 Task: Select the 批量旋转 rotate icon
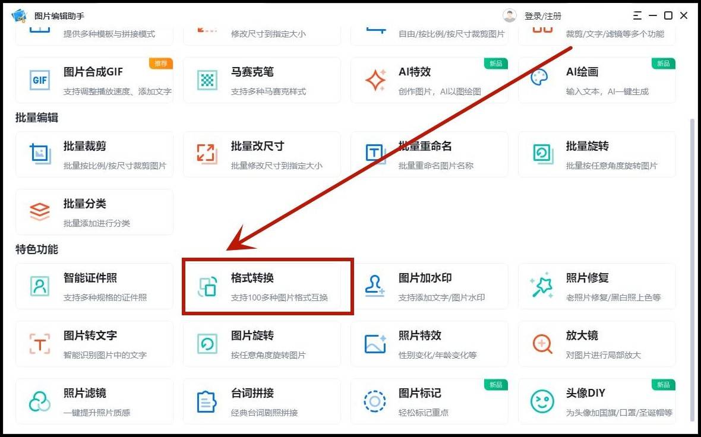(x=542, y=154)
